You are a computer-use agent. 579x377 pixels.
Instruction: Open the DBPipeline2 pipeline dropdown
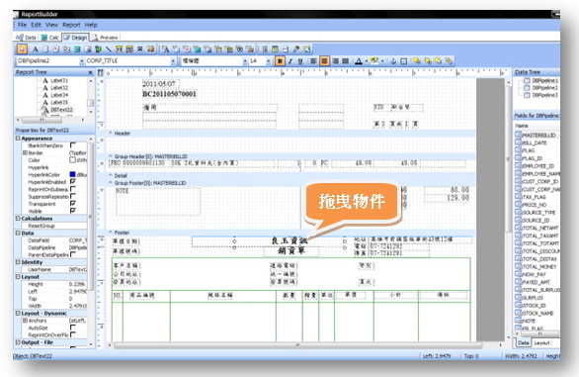pyautogui.click(x=82, y=61)
